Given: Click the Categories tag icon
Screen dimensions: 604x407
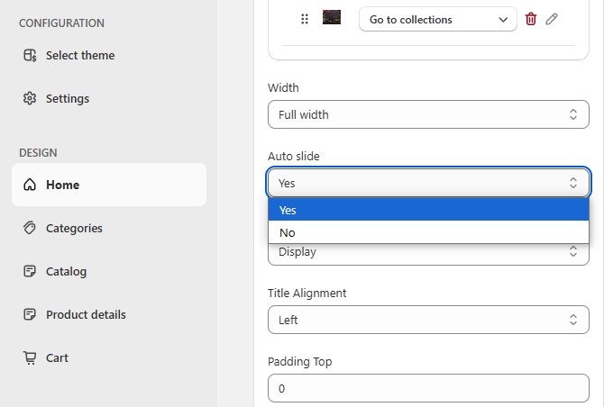Looking at the screenshot, I should coord(30,228).
